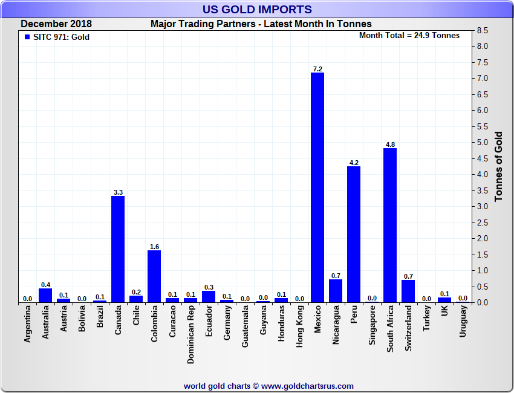This screenshot has height=393, width=514.
Task: Select the Switzerland bar
Action: [x=408, y=291]
